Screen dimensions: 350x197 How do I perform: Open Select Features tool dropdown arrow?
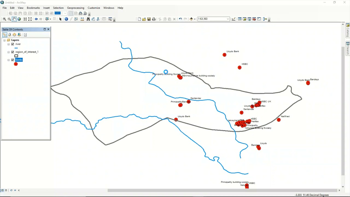coord(50,19)
